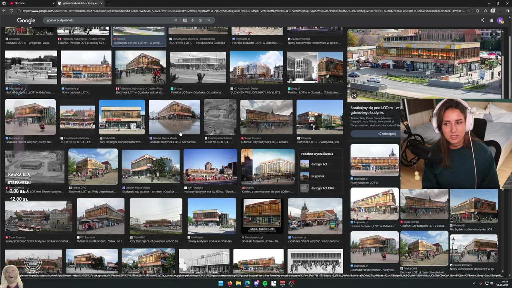
Task: Open WP Turystyka Kultowy budynek thumbnail
Action: (x=210, y=166)
